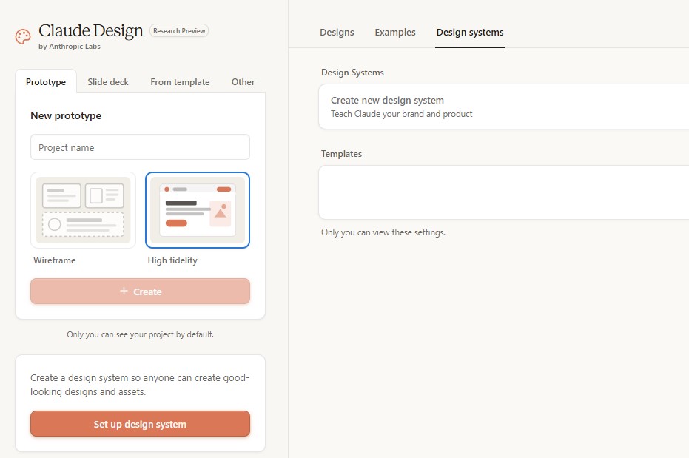
Task: Click the Claude Design title text
Action: pos(91,30)
